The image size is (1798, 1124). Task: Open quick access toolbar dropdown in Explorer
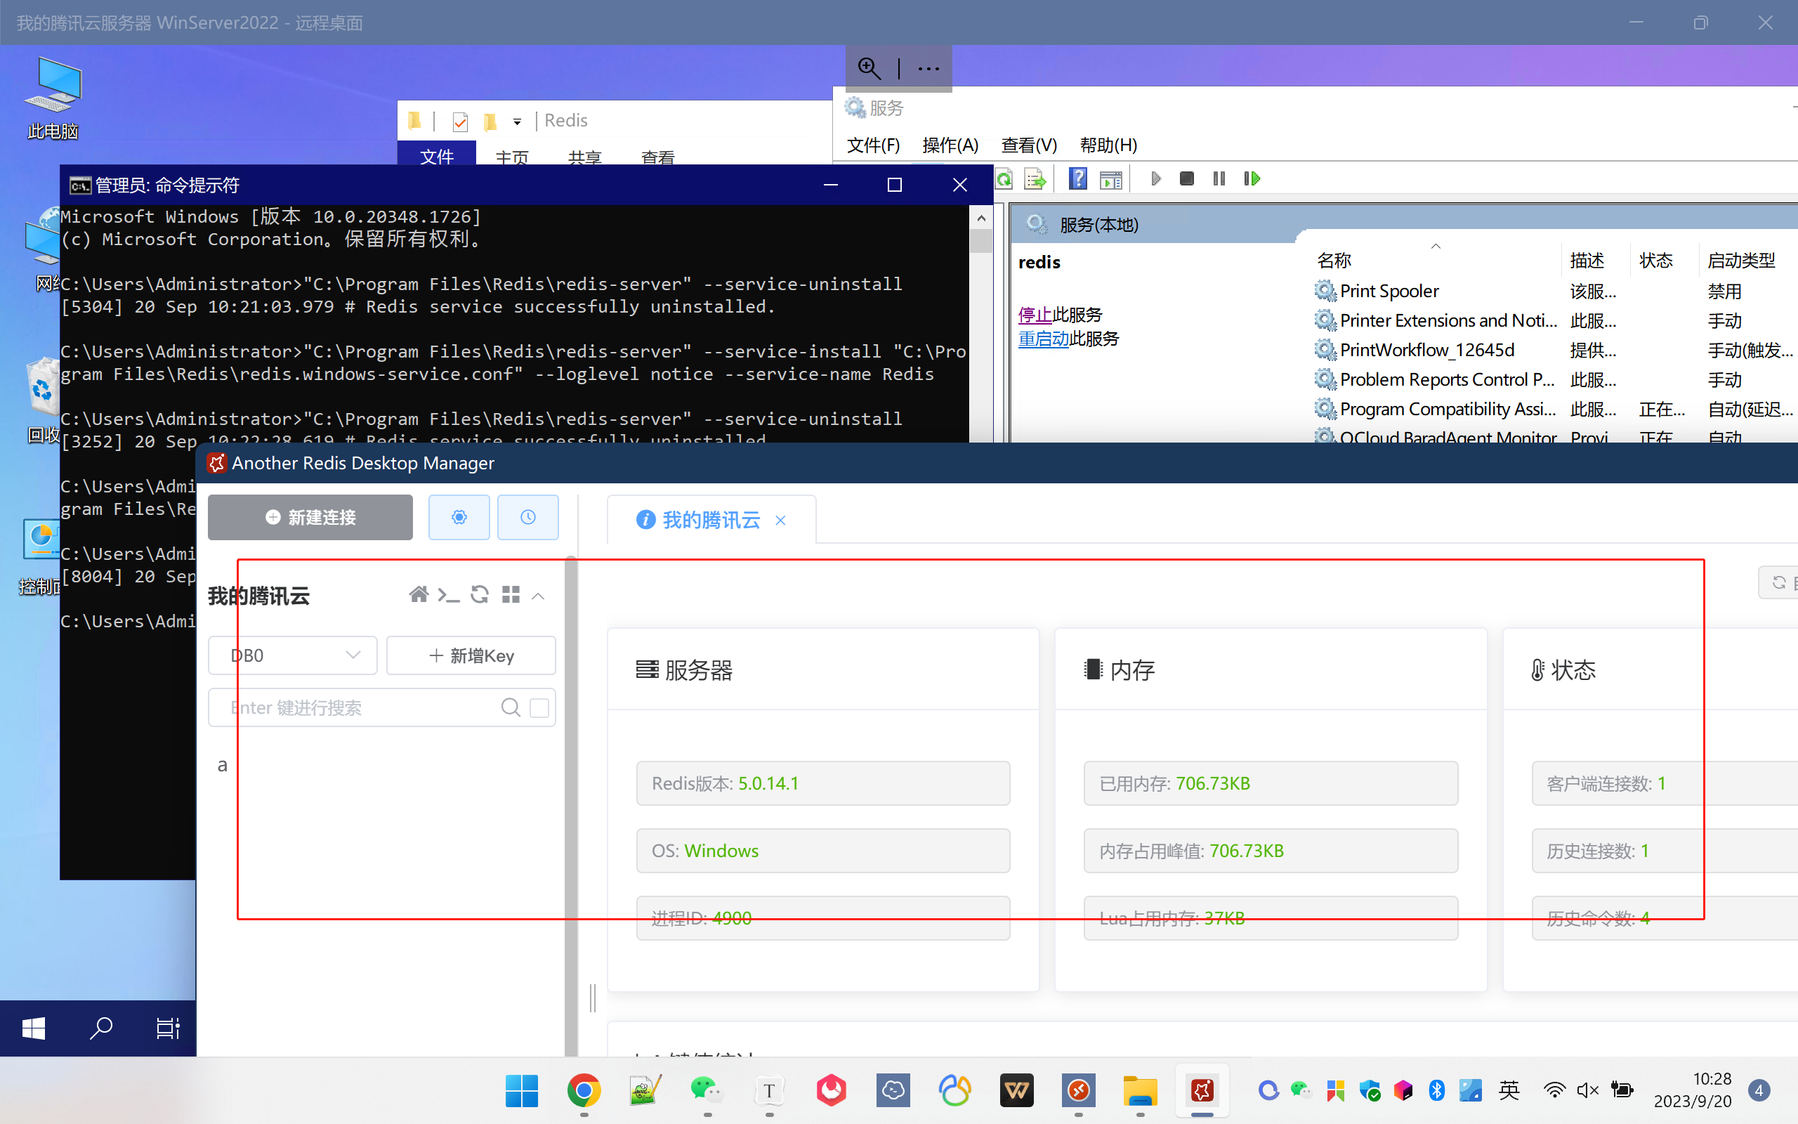[517, 121]
